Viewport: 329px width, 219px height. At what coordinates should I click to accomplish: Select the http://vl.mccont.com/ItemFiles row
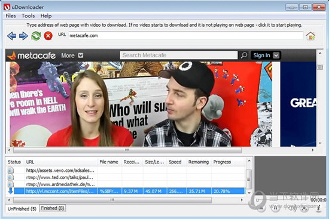[126, 191]
